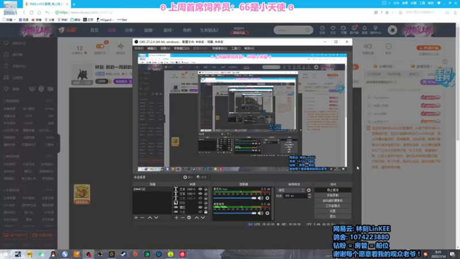Open OBS 场景集合(S) menu
460x259 pixels.
(220, 48)
